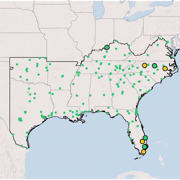Click the Florida green marker covering a yellow marker
The image size is (180, 180).
pyautogui.click(x=145, y=147)
